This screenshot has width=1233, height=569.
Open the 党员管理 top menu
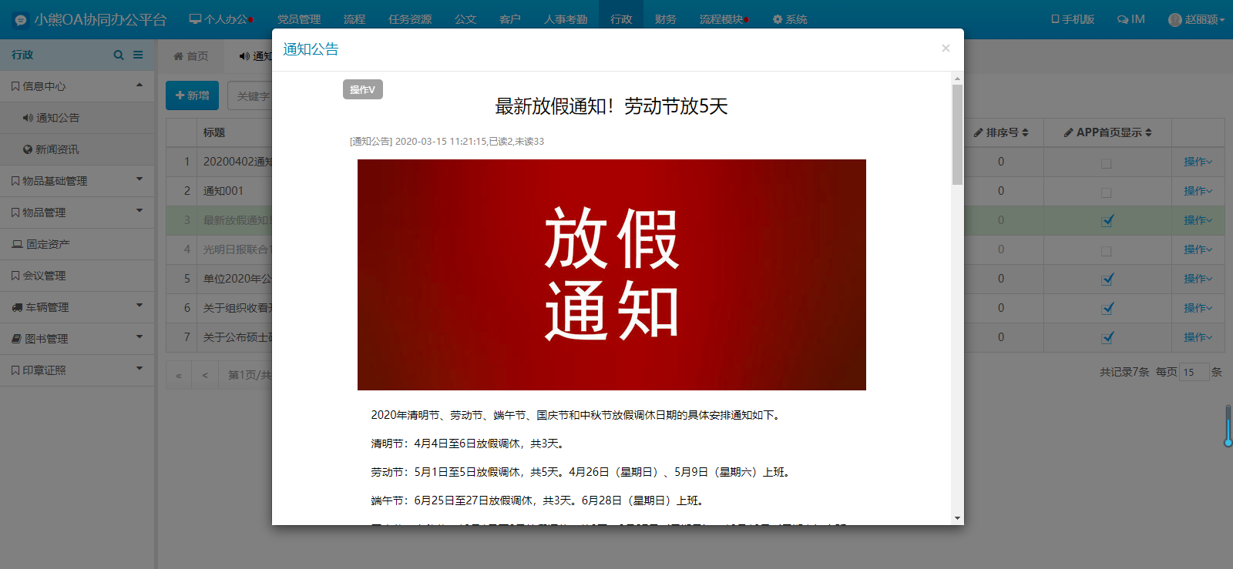coord(299,19)
